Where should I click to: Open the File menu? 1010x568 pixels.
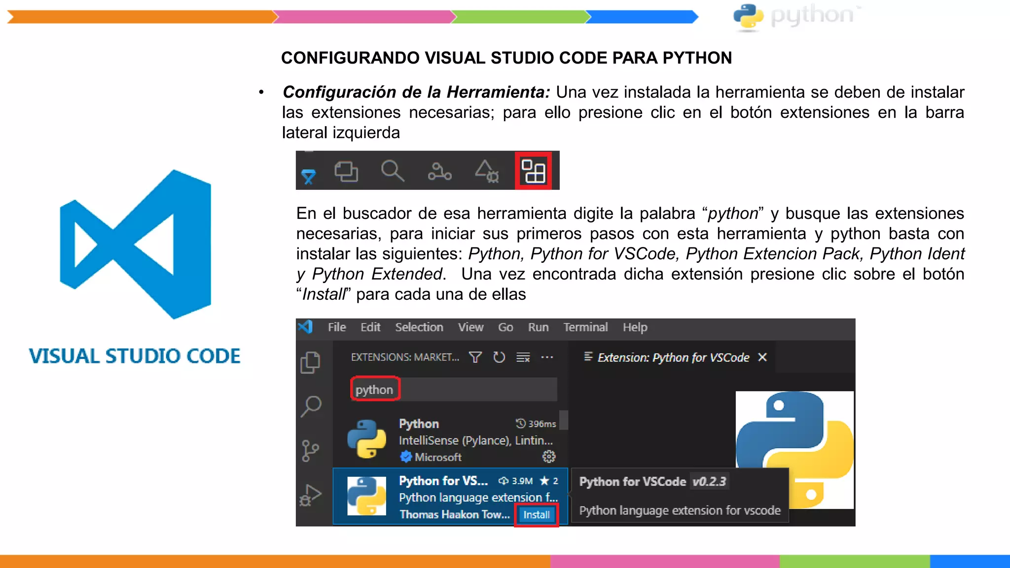tap(337, 327)
